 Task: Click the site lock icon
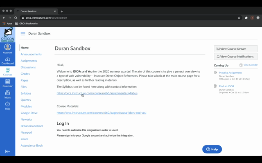[23, 18]
